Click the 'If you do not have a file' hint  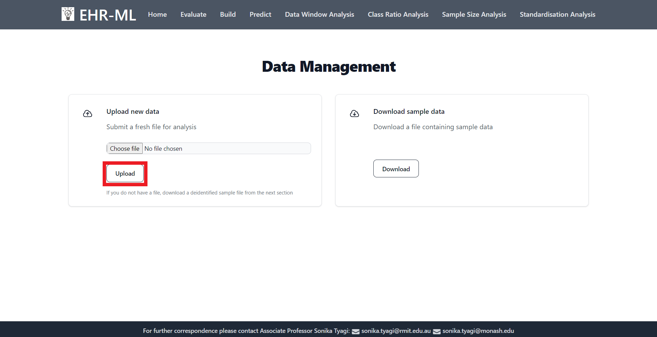[x=199, y=193]
